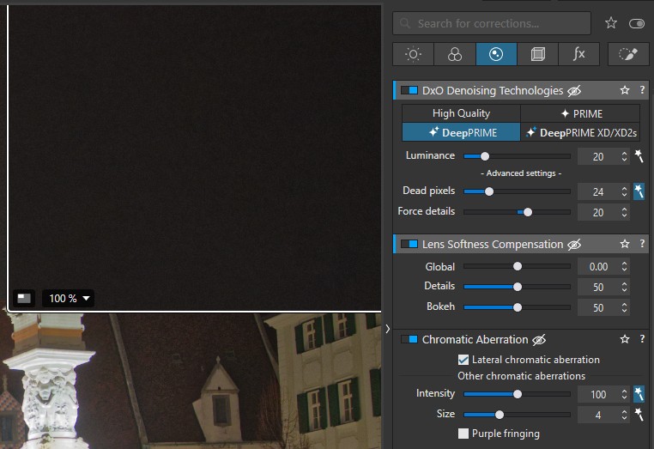Open the Color corrections tab icon
This screenshot has height=449, width=654.
click(455, 54)
